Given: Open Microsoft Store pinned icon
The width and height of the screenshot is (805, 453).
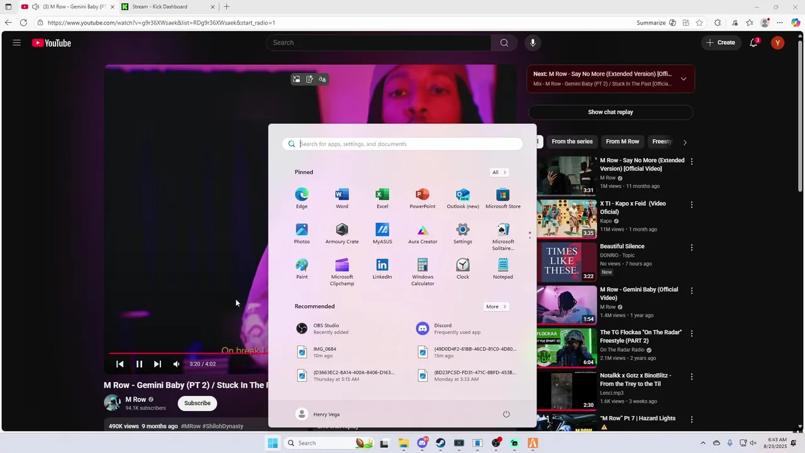Looking at the screenshot, I should [x=503, y=198].
